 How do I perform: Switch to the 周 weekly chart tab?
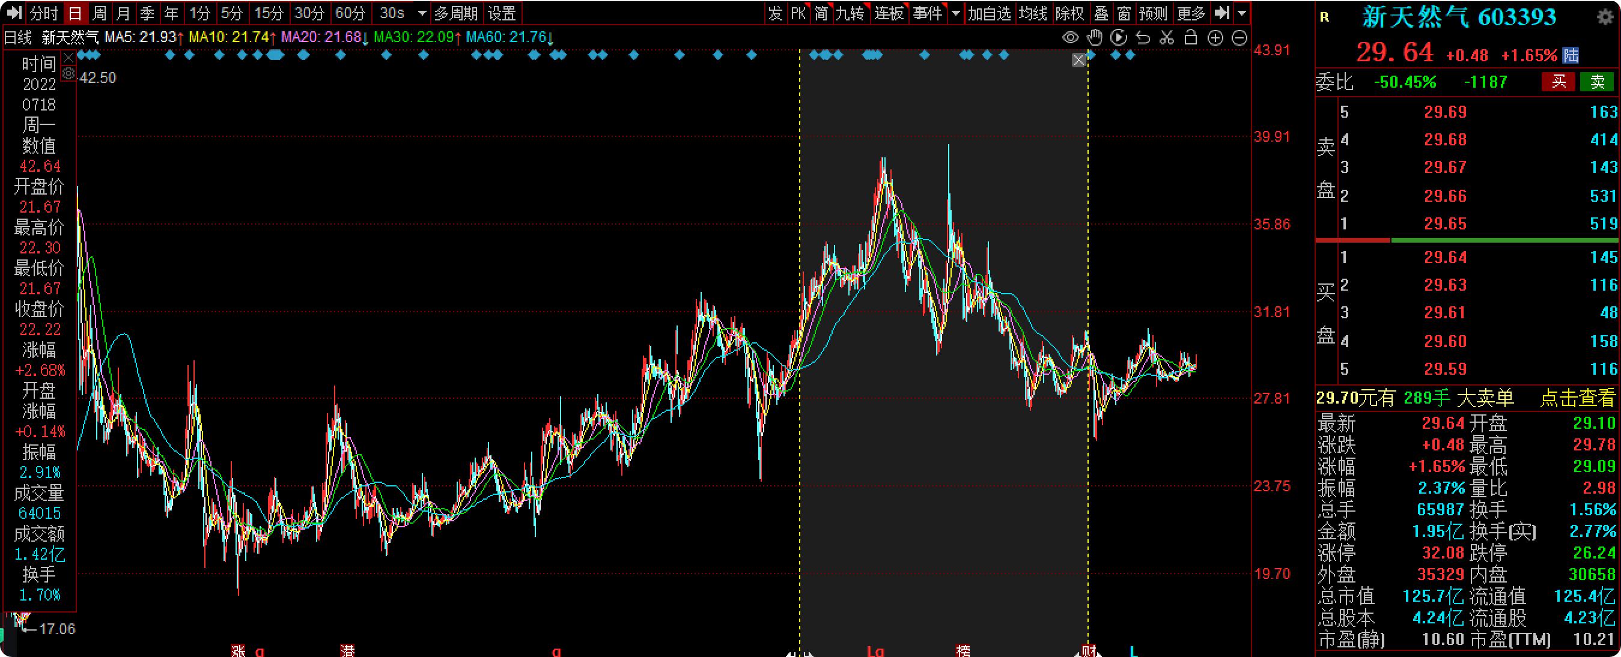99,13
